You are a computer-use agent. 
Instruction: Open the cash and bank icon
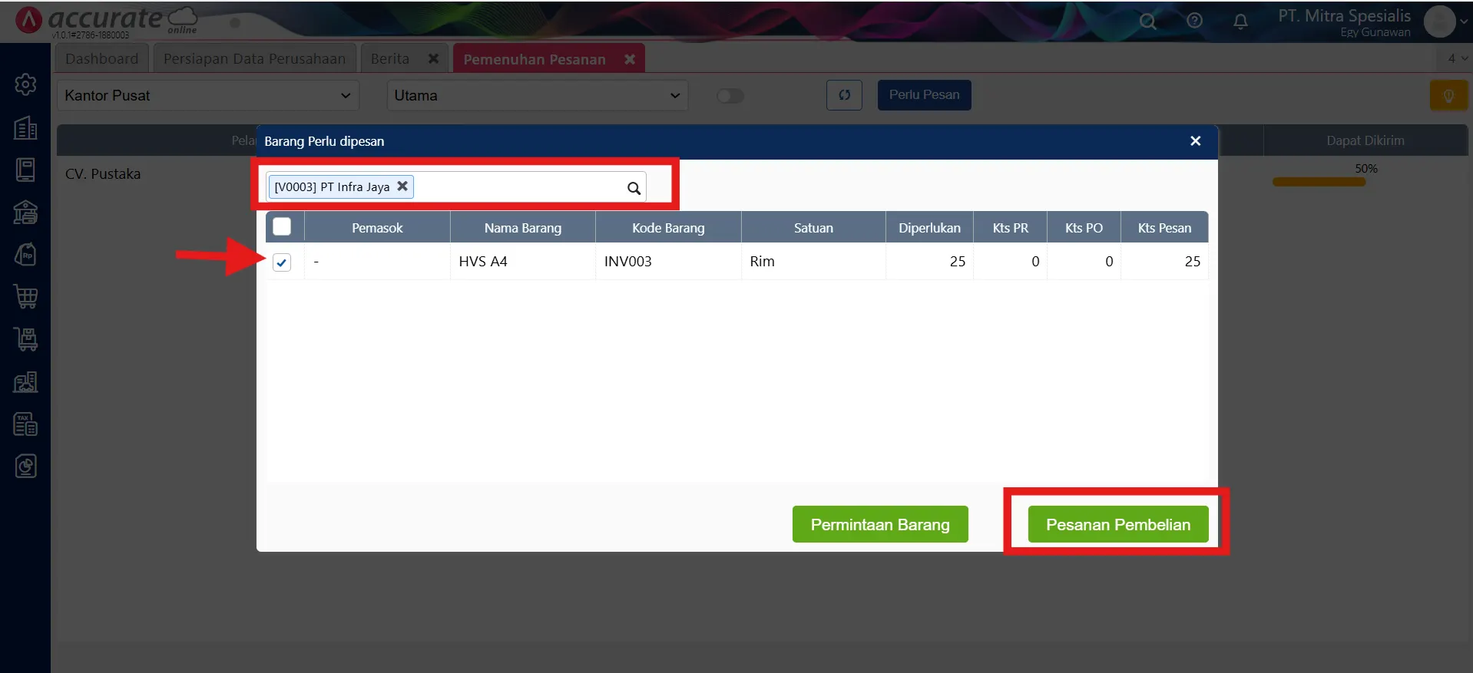(25, 212)
